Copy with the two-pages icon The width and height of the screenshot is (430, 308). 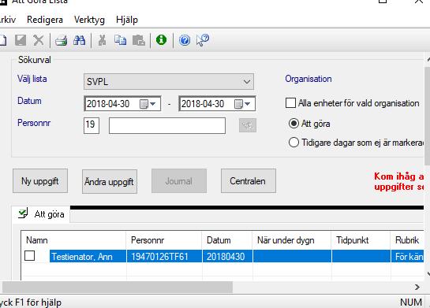120,40
